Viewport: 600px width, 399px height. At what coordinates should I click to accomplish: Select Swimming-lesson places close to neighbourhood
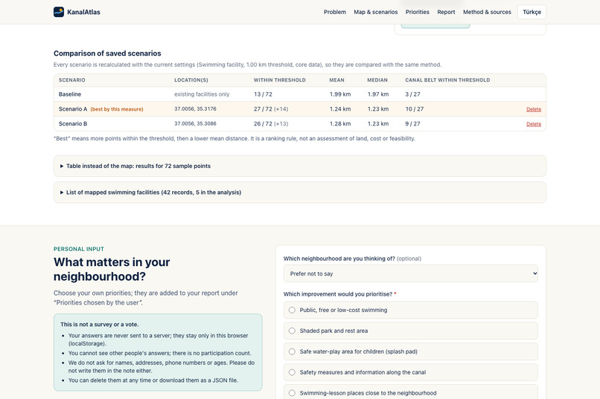[x=411, y=392]
